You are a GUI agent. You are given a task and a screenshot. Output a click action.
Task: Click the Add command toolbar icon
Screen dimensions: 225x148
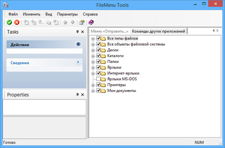(26, 22)
